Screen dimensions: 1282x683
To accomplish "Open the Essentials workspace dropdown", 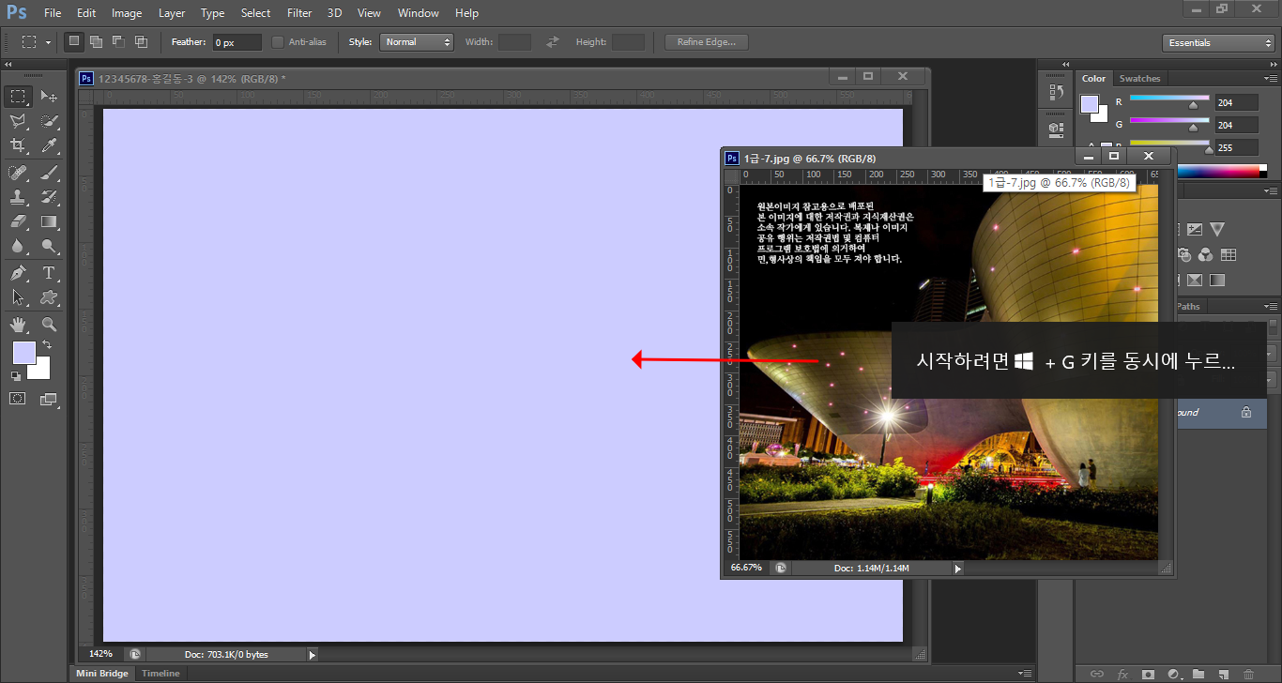I will point(1217,42).
